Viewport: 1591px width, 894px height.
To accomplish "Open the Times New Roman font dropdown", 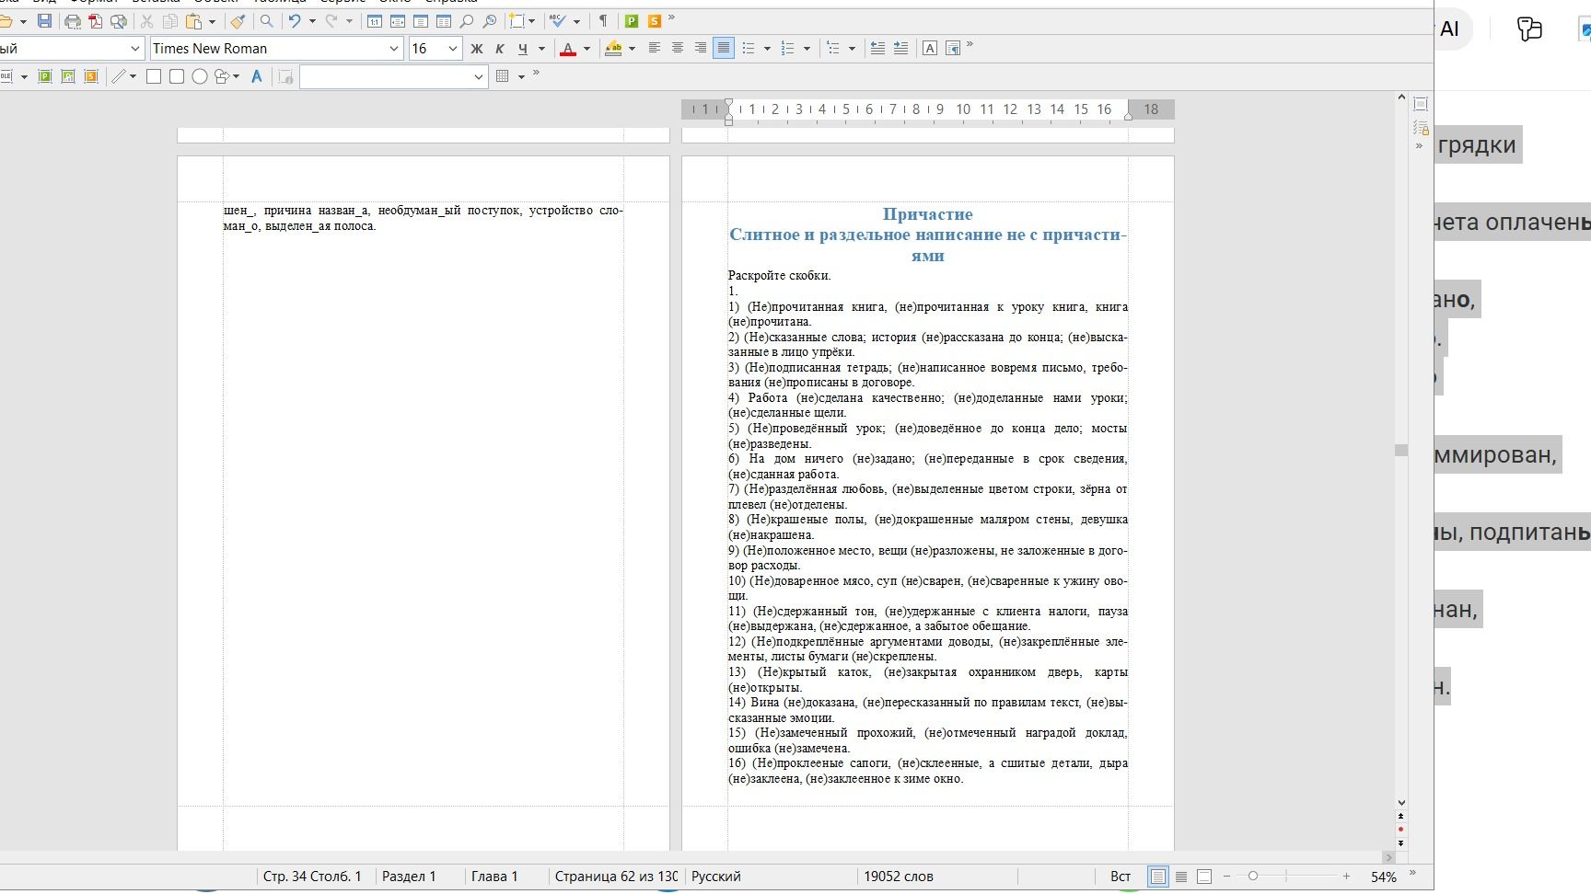I will 394,48.
